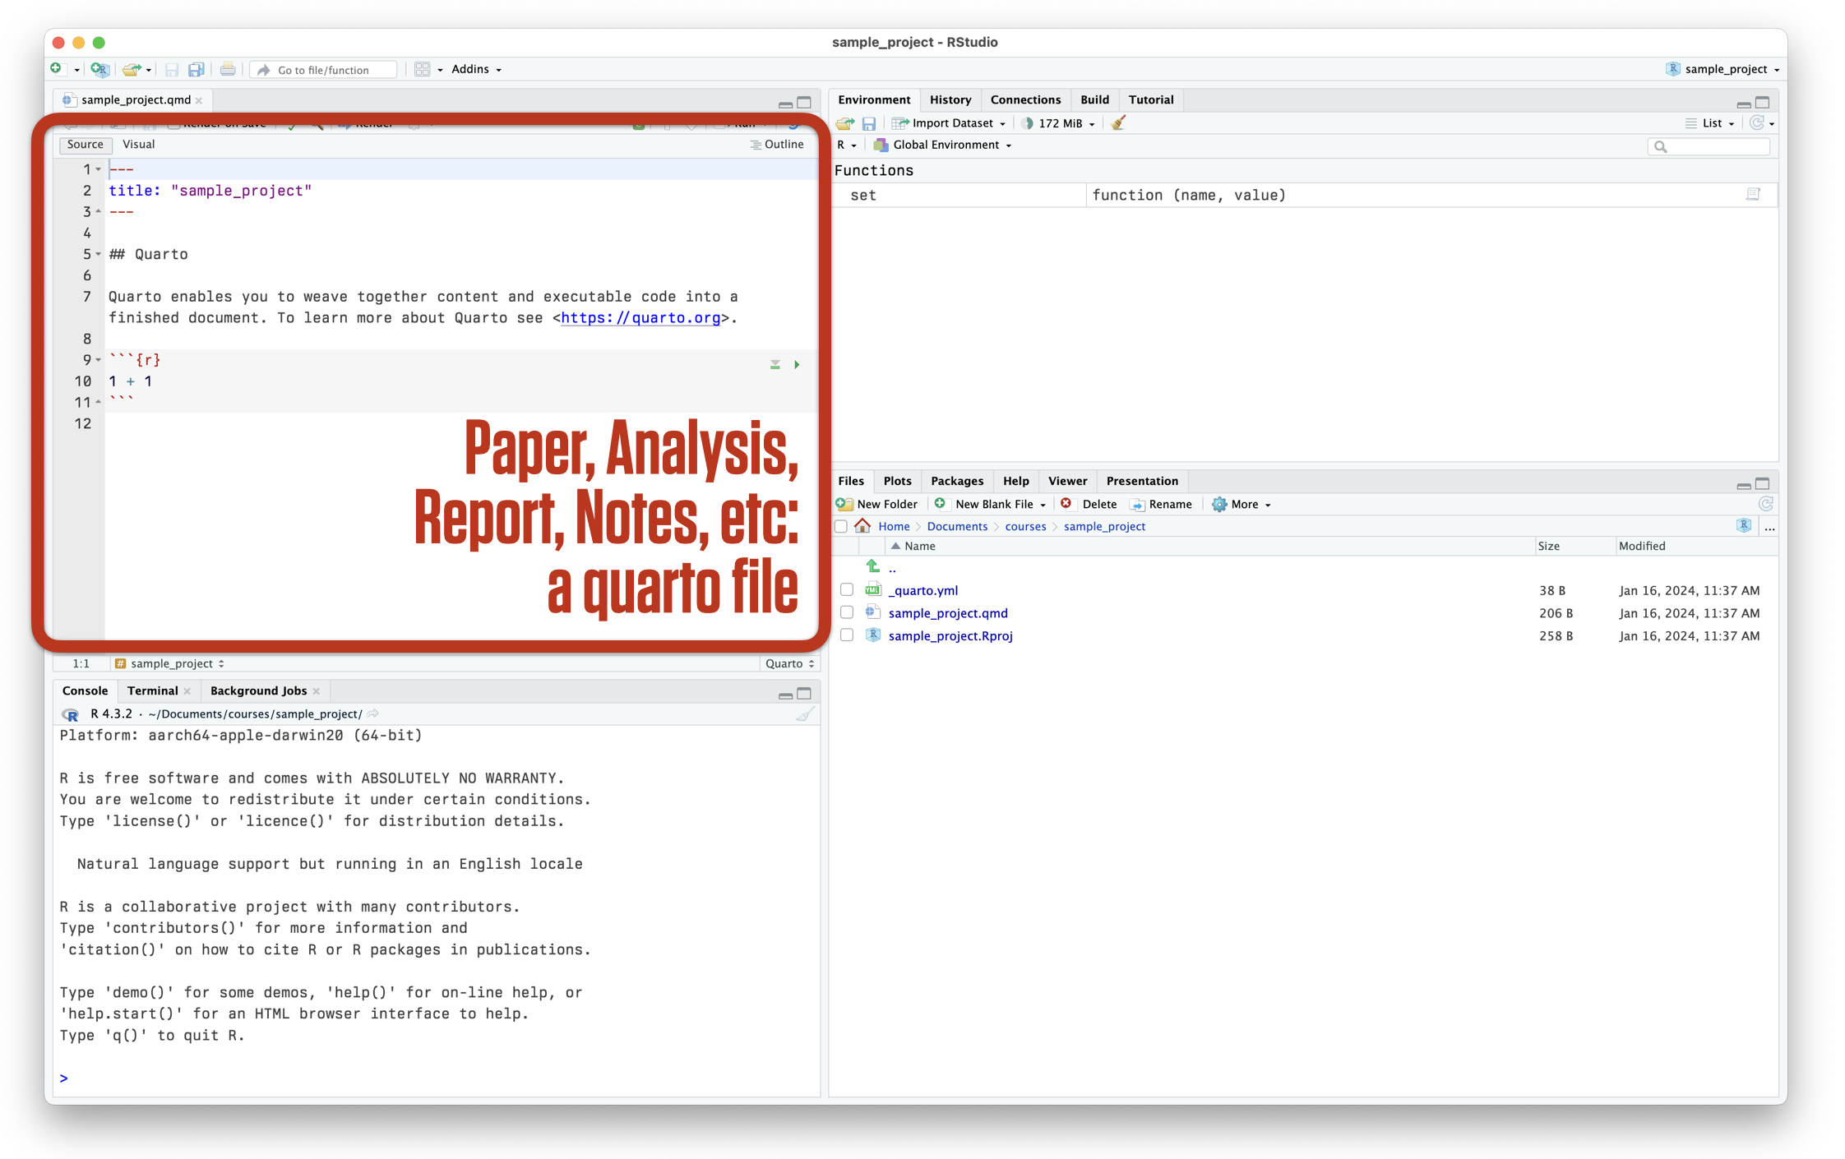Viewport: 1845px width, 1159px height.
Task: Click the _quarto.yml file icon
Action: coord(873,590)
